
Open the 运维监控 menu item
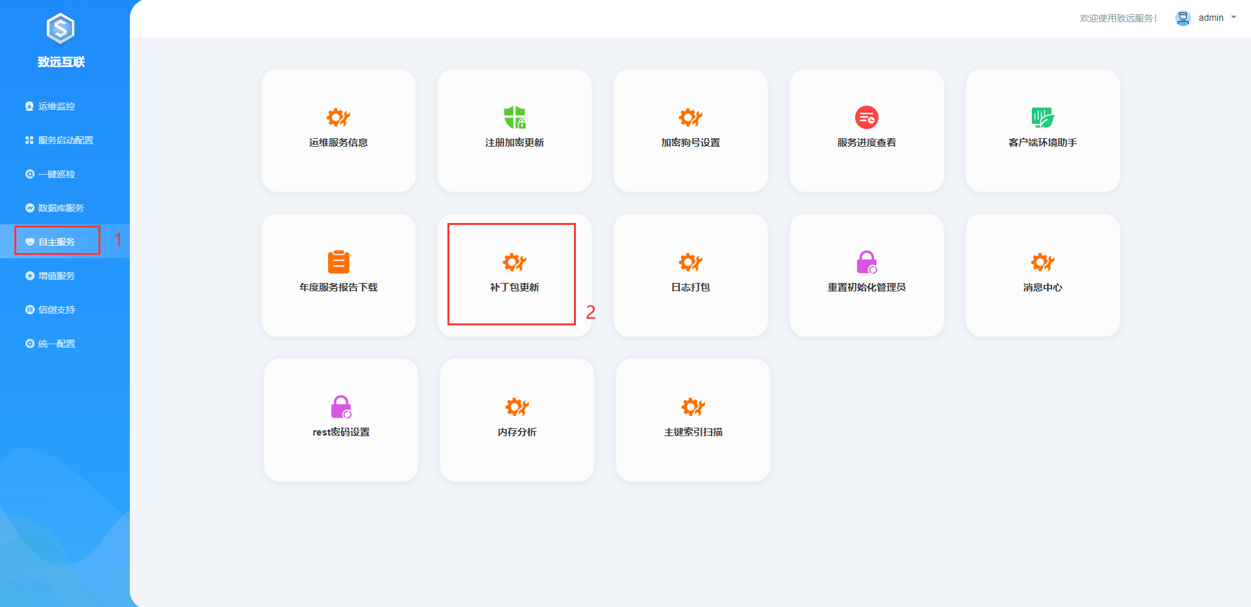[65, 106]
